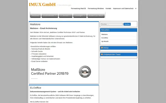Open the ELOoffice article heading
166x103 pixels.
coord(36,88)
